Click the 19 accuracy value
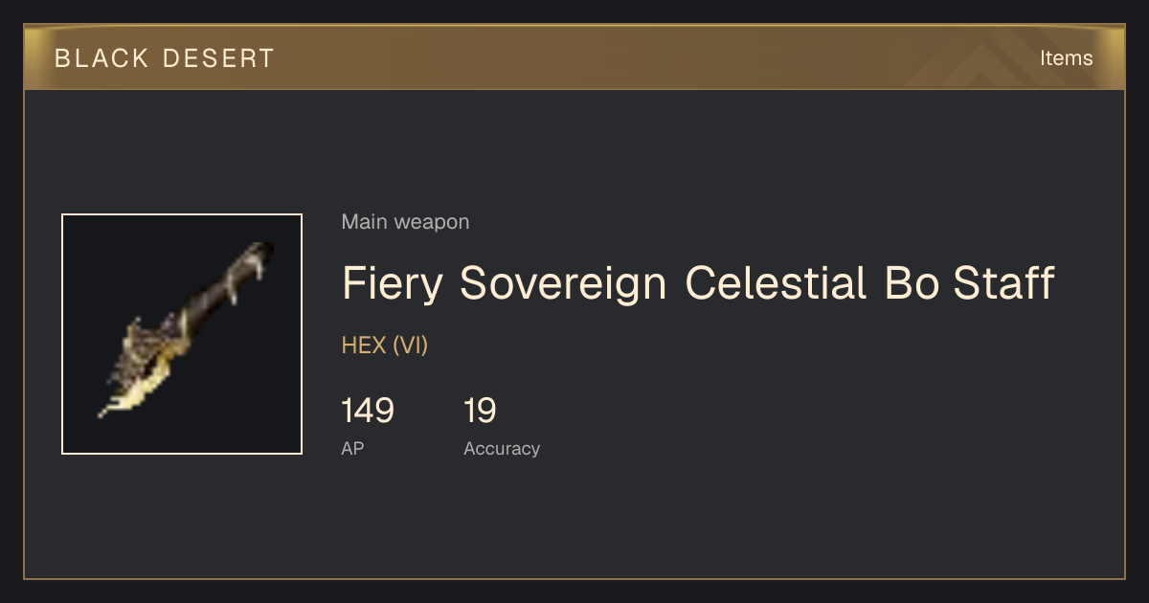Viewport: 1149px width, 603px height. click(x=480, y=411)
